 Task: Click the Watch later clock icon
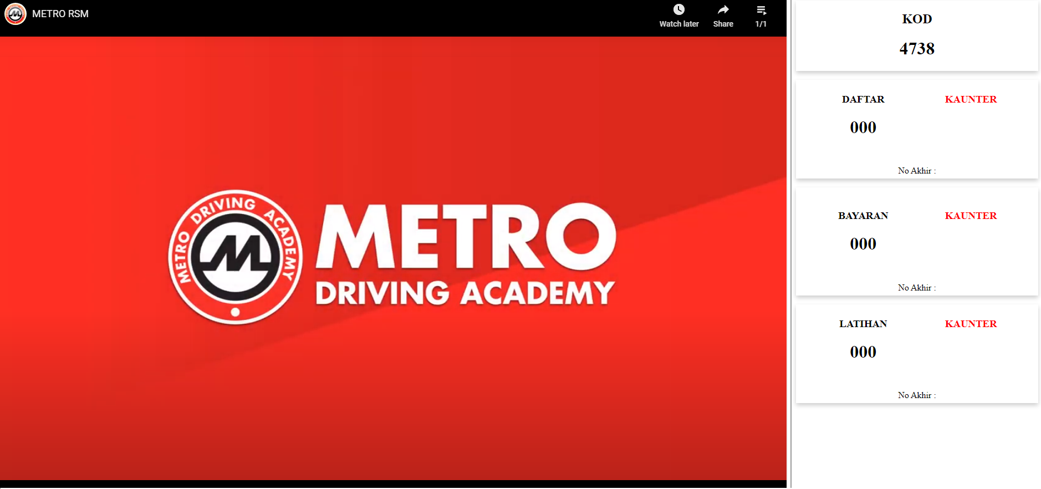[678, 10]
